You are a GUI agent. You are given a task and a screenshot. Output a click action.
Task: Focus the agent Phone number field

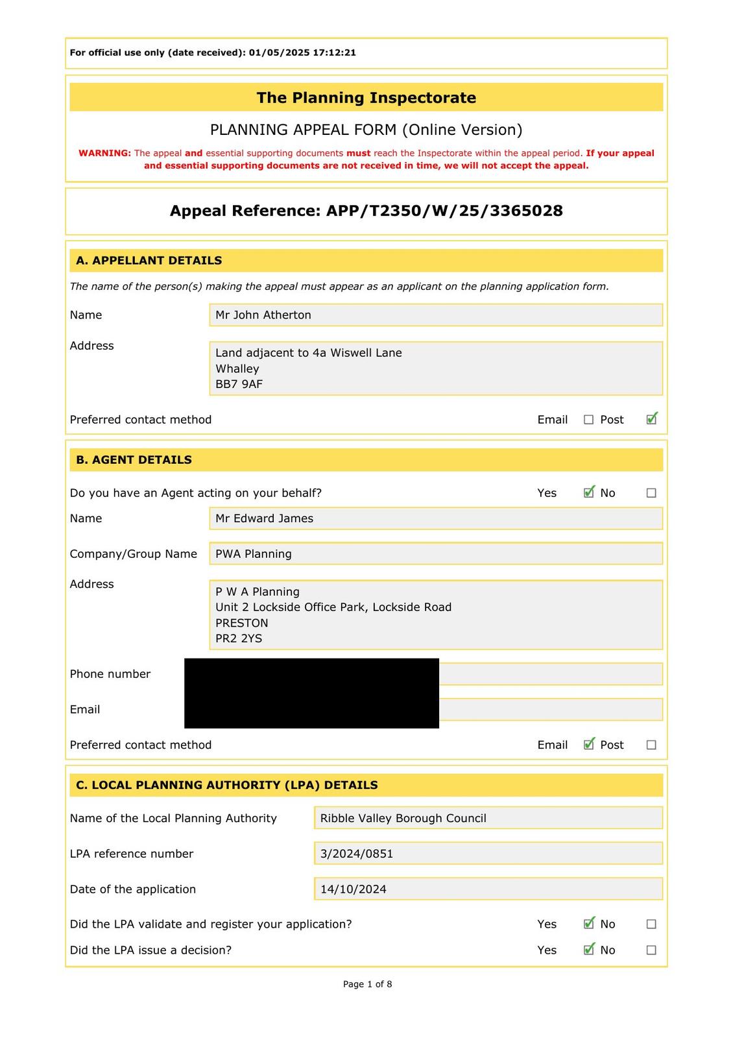[x=550, y=674]
